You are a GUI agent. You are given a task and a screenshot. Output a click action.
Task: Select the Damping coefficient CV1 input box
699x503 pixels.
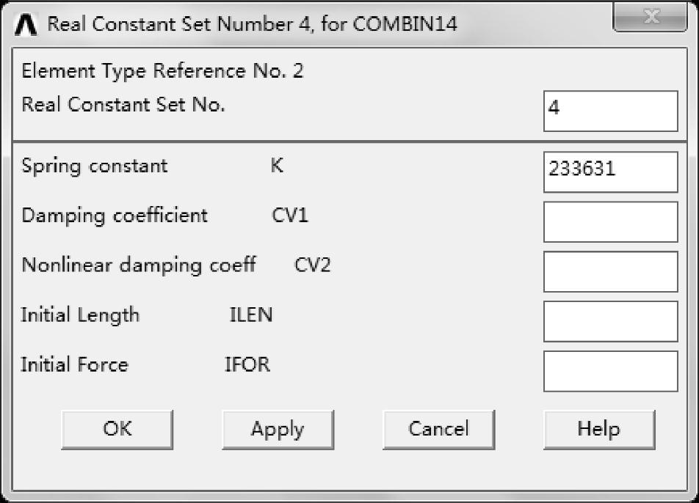(x=610, y=221)
